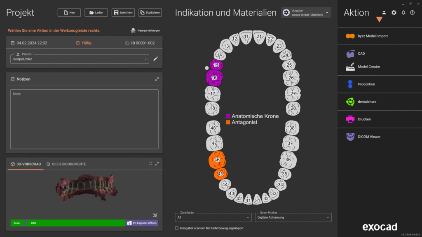The image size is (422, 237).
Task: Enable Bissgabel scannen für Kieferbewegungsimport checkbox
Action: tap(177, 228)
